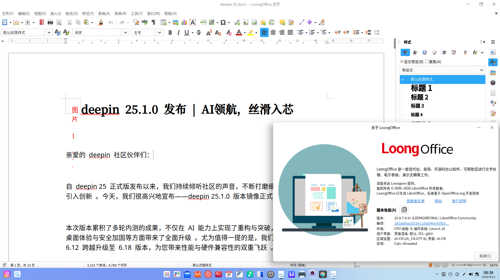Uncheck the 显示预览(B) checkbox
The height and width of the screenshot is (280, 500).
402,62
